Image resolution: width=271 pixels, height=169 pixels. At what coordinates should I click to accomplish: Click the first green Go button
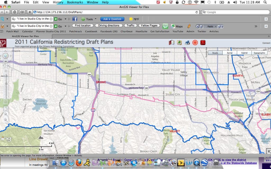[x=58, y=19]
